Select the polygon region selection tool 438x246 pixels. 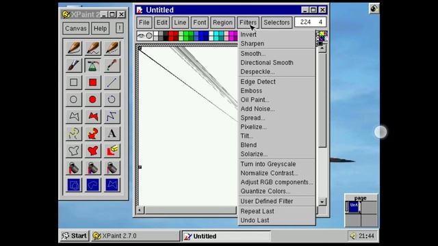[112, 185]
